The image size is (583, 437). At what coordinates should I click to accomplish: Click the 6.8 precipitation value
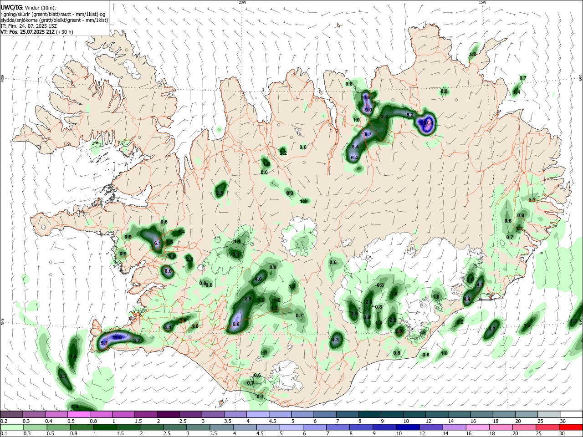pyautogui.click(x=236, y=325)
